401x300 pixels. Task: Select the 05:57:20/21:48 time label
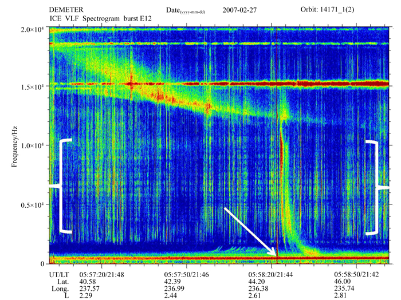[111, 274]
